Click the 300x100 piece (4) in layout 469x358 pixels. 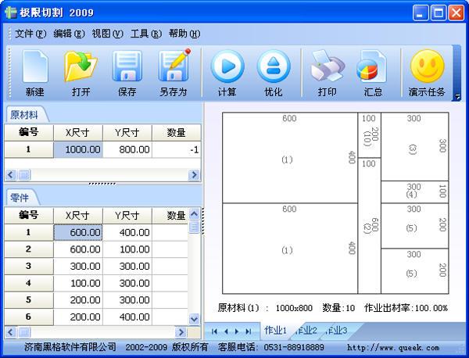414,192
